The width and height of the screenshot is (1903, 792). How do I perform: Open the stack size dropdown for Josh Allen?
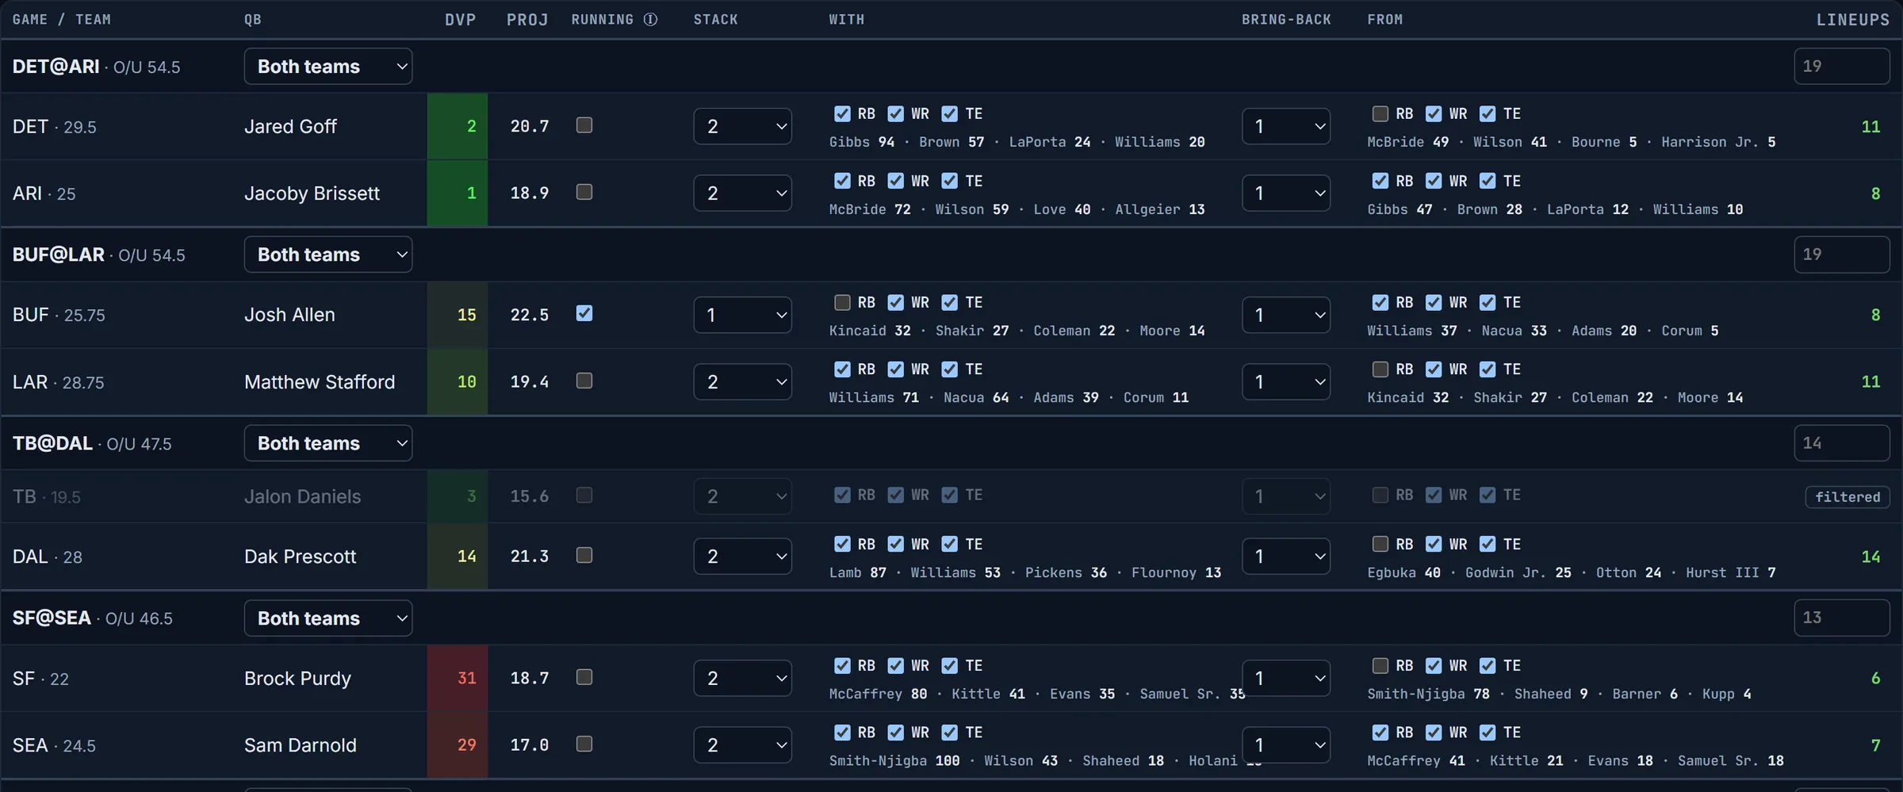[742, 315]
